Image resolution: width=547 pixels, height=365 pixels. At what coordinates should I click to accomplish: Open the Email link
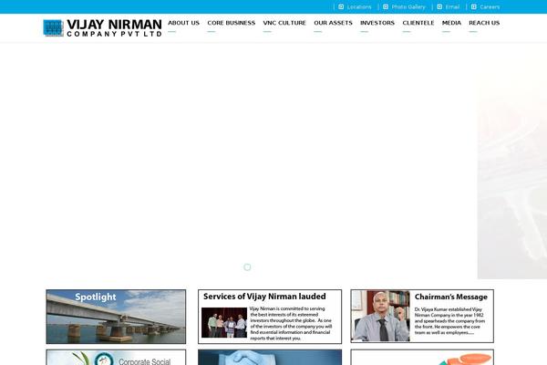(452, 7)
